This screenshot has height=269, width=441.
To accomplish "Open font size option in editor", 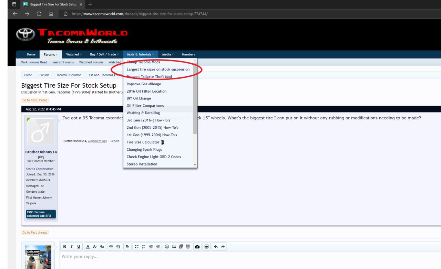I will click(x=95, y=247).
